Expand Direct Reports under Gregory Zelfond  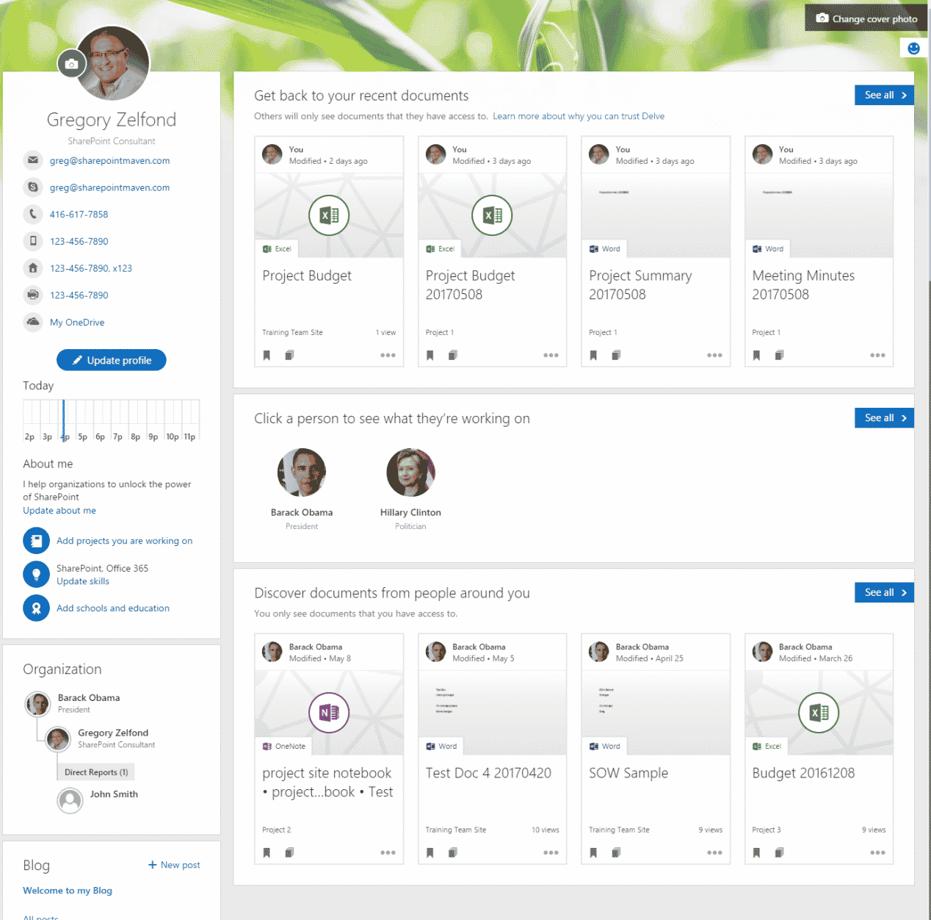coord(95,772)
